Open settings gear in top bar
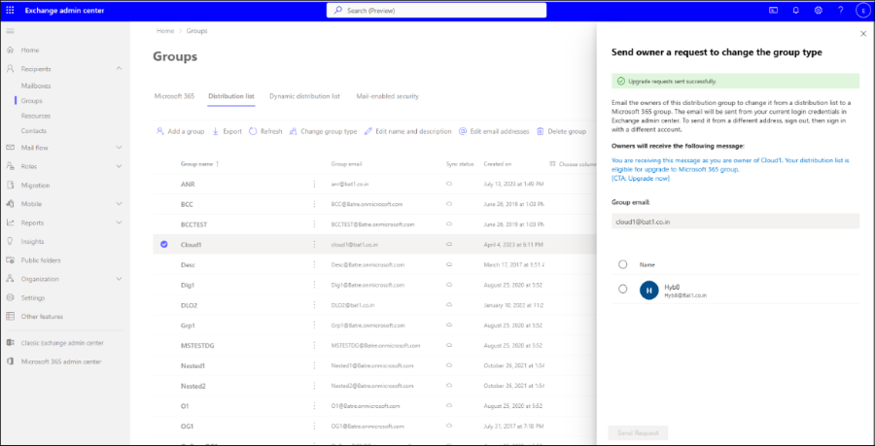This screenshot has height=446, width=875. point(818,10)
